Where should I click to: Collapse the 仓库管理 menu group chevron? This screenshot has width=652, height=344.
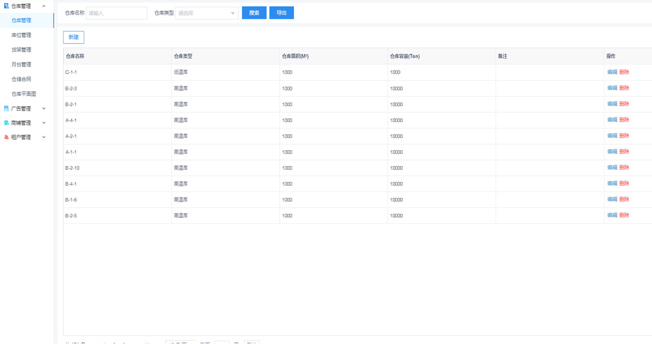point(44,6)
